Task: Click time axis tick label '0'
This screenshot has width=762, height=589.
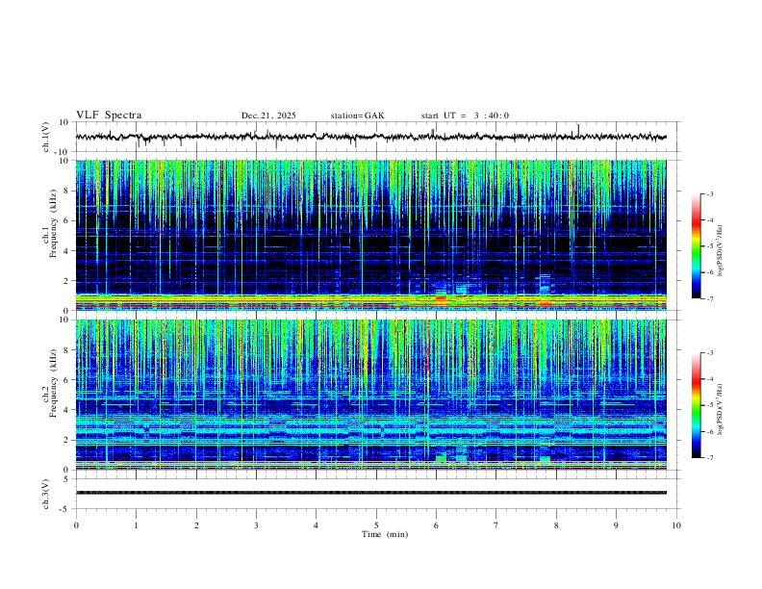Action: click(76, 525)
